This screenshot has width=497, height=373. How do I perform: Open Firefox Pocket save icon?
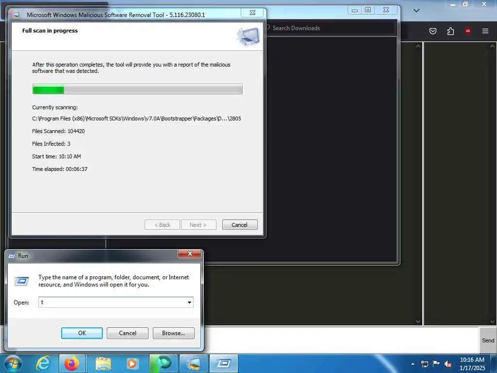coord(432,31)
